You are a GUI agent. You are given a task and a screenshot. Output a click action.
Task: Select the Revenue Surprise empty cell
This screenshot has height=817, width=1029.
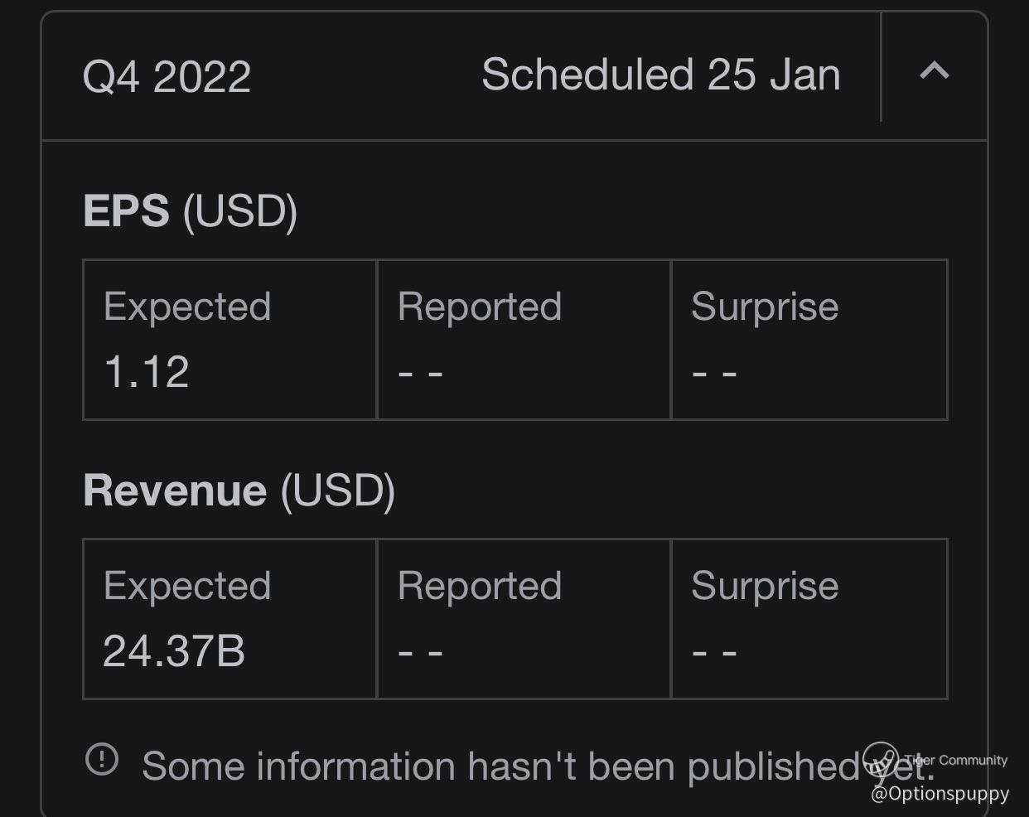(809, 619)
